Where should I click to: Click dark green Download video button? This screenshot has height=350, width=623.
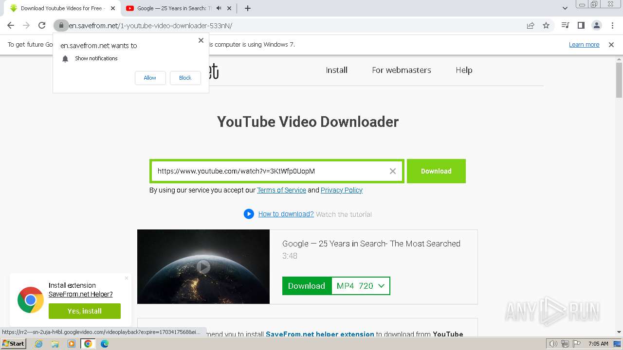(307, 286)
